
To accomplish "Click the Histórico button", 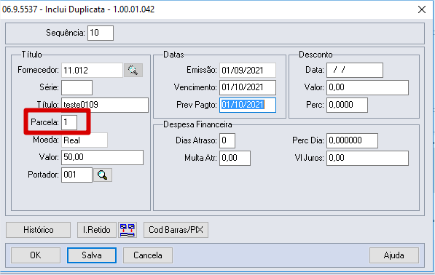I will pyautogui.click(x=39, y=230).
